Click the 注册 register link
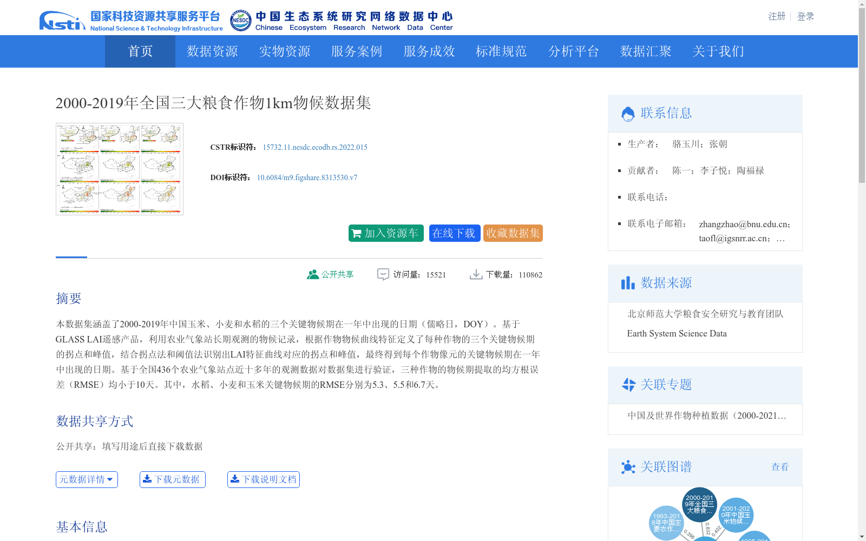Viewport: 866px width, 541px height. pyautogui.click(x=777, y=16)
